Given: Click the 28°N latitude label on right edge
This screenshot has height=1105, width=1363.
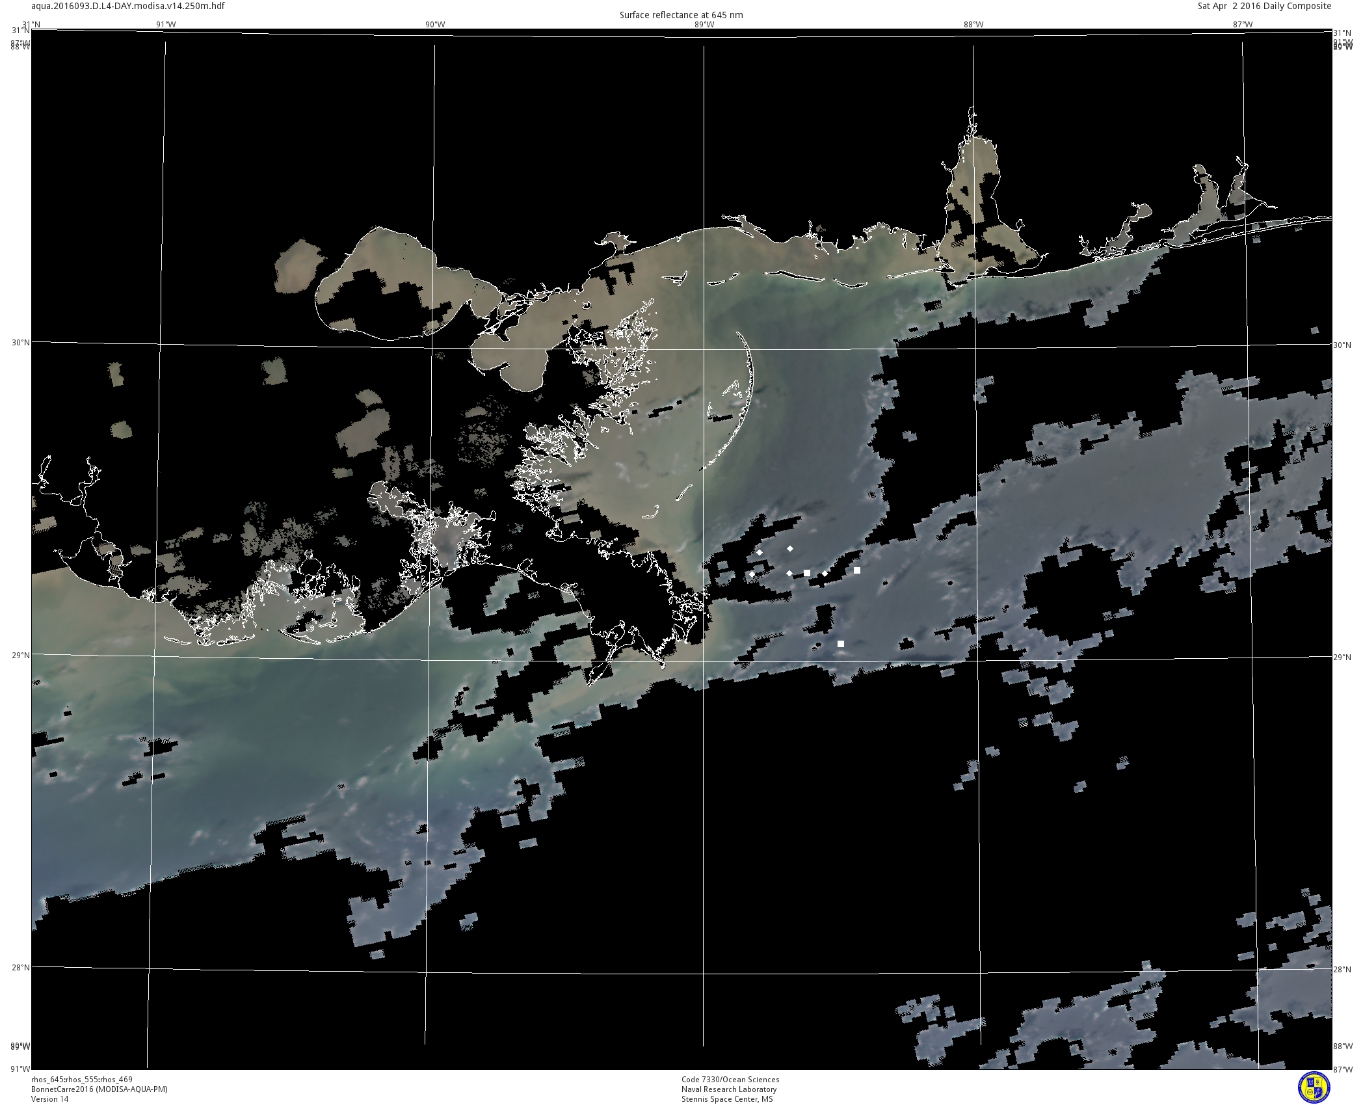Looking at the screenshot, I should click(x=1342, y=970).
